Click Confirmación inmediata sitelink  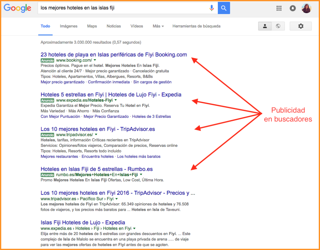click(109, 82)
